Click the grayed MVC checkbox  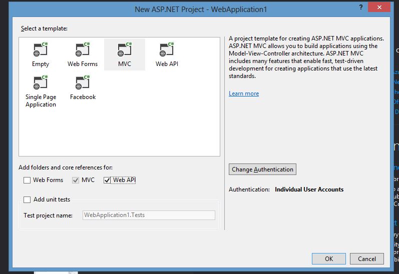tap(76, 180)
